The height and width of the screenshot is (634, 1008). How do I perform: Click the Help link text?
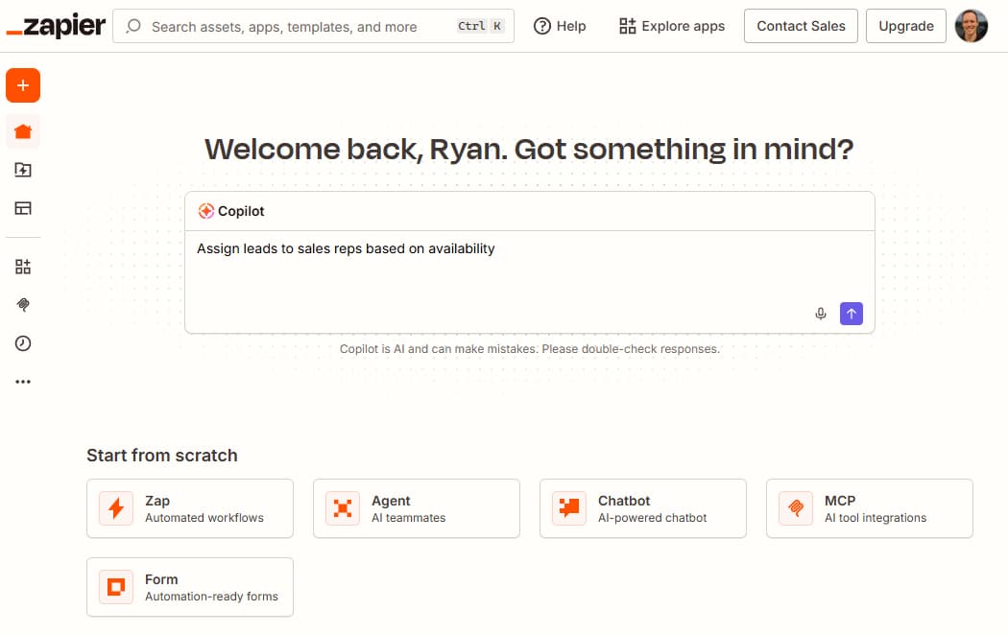(x=571, y=26)
